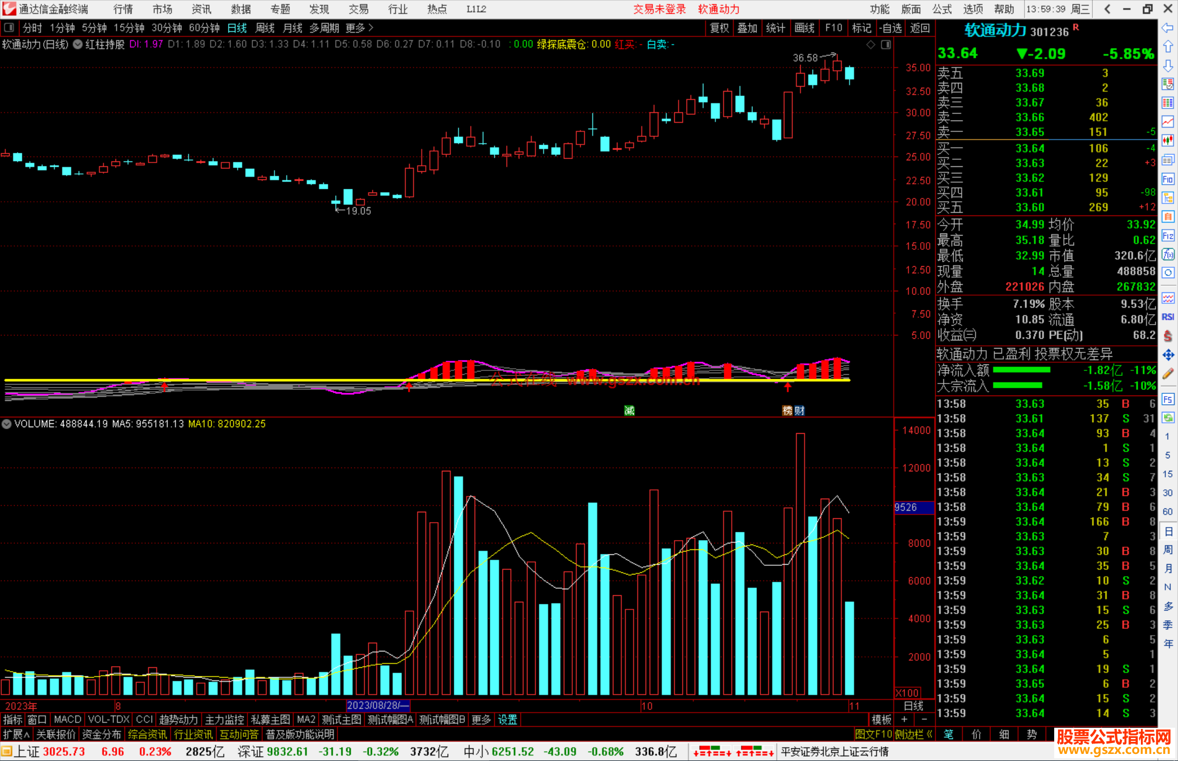Toggle the round button beside 红柱持股
This screenshot has height=761, width=1178.
pos(78,45)
